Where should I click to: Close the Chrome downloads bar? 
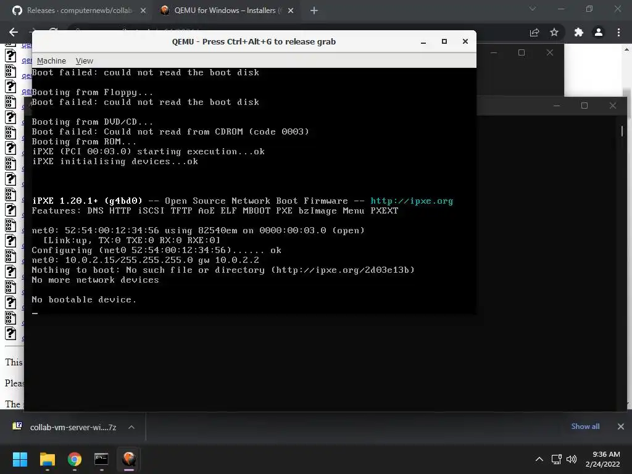(621, 426)
